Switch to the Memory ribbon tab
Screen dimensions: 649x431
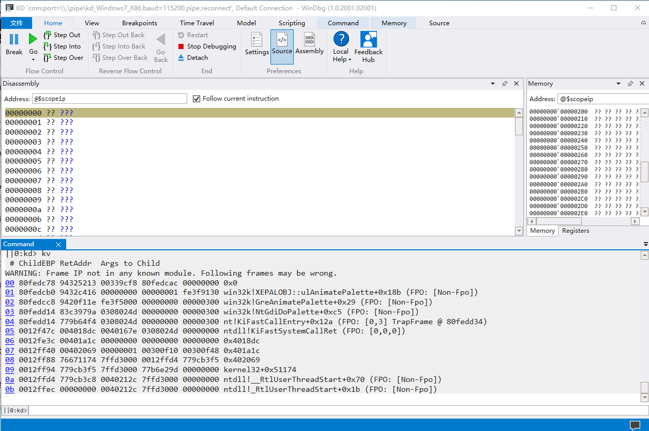(x=394, y=23)
